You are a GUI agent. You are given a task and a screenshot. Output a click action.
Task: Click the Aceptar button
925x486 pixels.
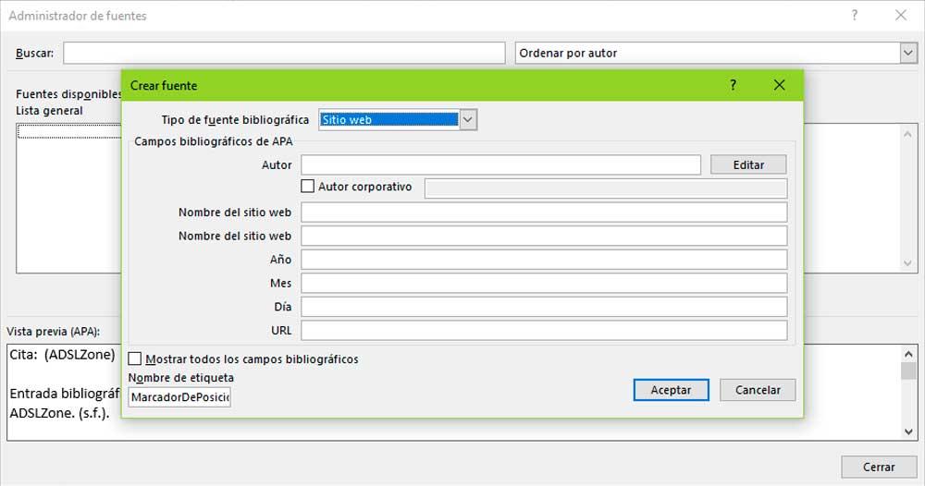pos(671,390)
